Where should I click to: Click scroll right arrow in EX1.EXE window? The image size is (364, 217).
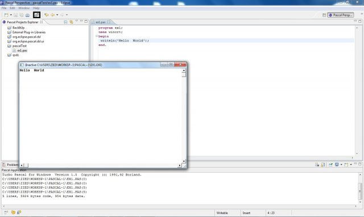[180, 165]
